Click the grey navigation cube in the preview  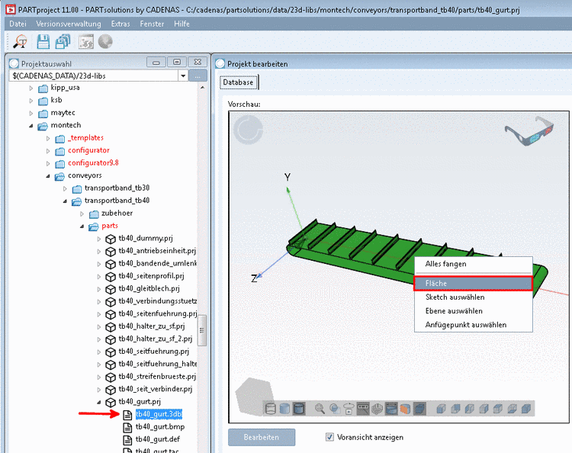(x=254, y=396)
